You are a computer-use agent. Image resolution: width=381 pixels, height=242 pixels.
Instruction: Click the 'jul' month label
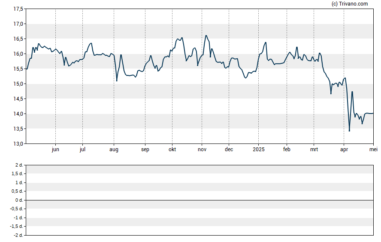pos(82,149)
